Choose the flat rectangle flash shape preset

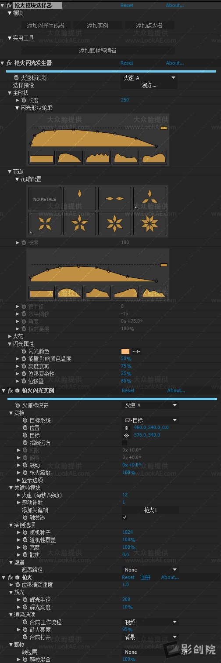click(42, 157)
